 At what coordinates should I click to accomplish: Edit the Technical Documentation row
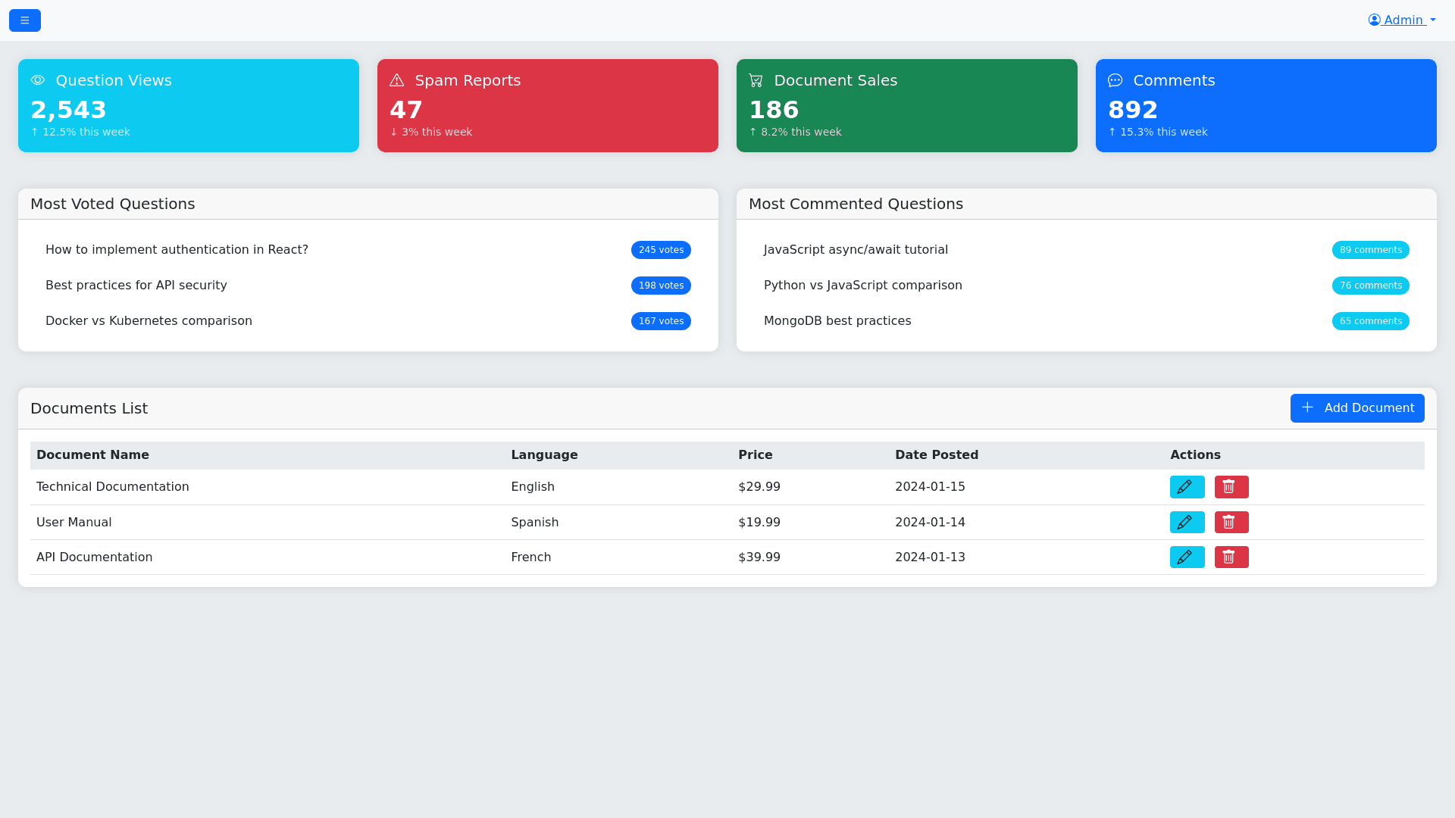pos(1187,487)
